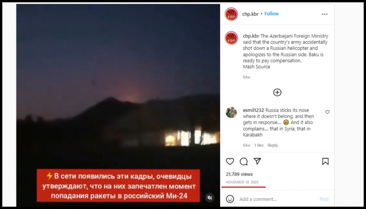Open comments via the speech bubble icon

click(x=243, y=161)
